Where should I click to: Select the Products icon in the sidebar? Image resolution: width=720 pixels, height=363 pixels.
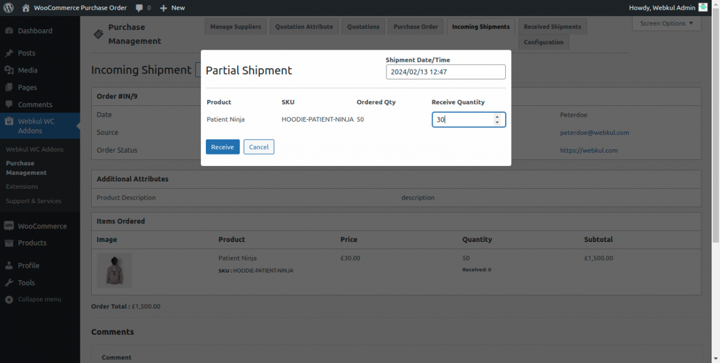[8, 243]
